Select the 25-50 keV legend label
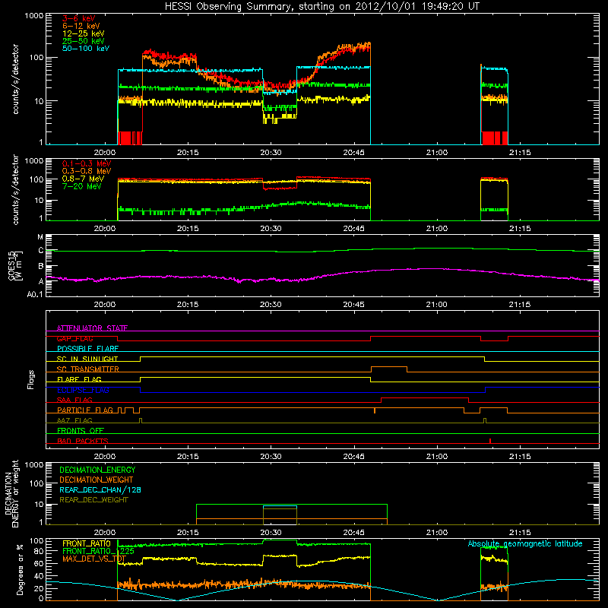The height and width of the screenshot is (608, 608). click(x=83, y=41)
